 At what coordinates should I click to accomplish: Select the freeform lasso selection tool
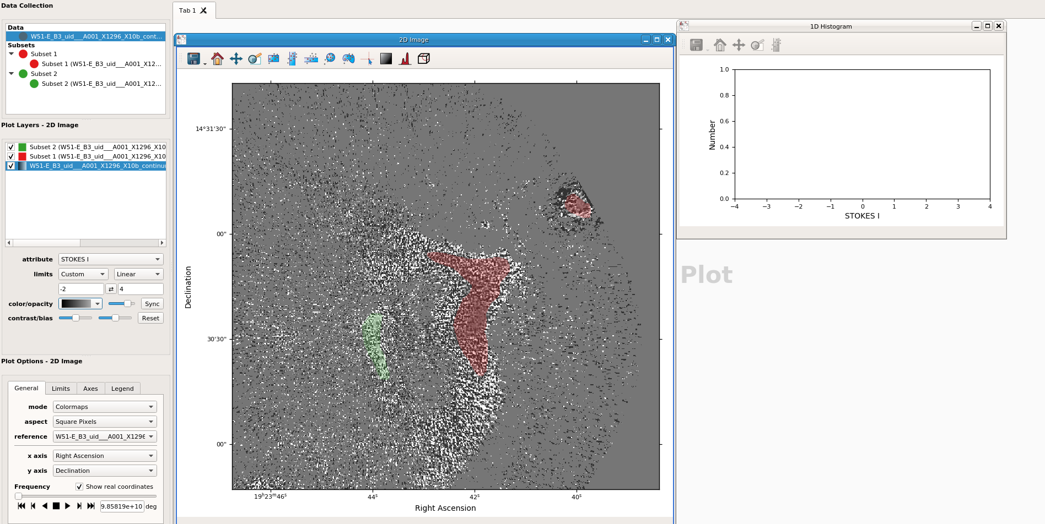tap(348, 58)
